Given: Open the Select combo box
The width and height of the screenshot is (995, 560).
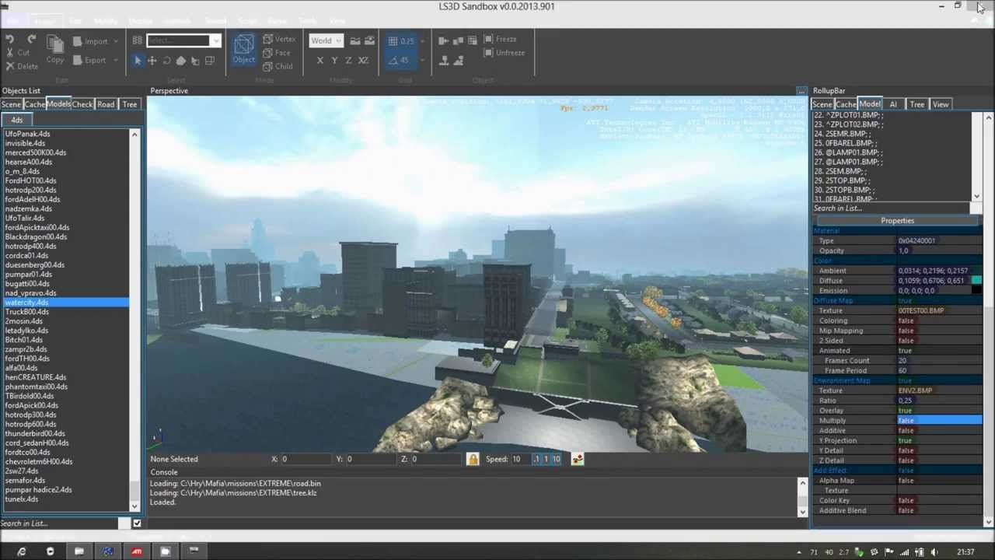Looking at the screenshot, I should pos(183,40).
